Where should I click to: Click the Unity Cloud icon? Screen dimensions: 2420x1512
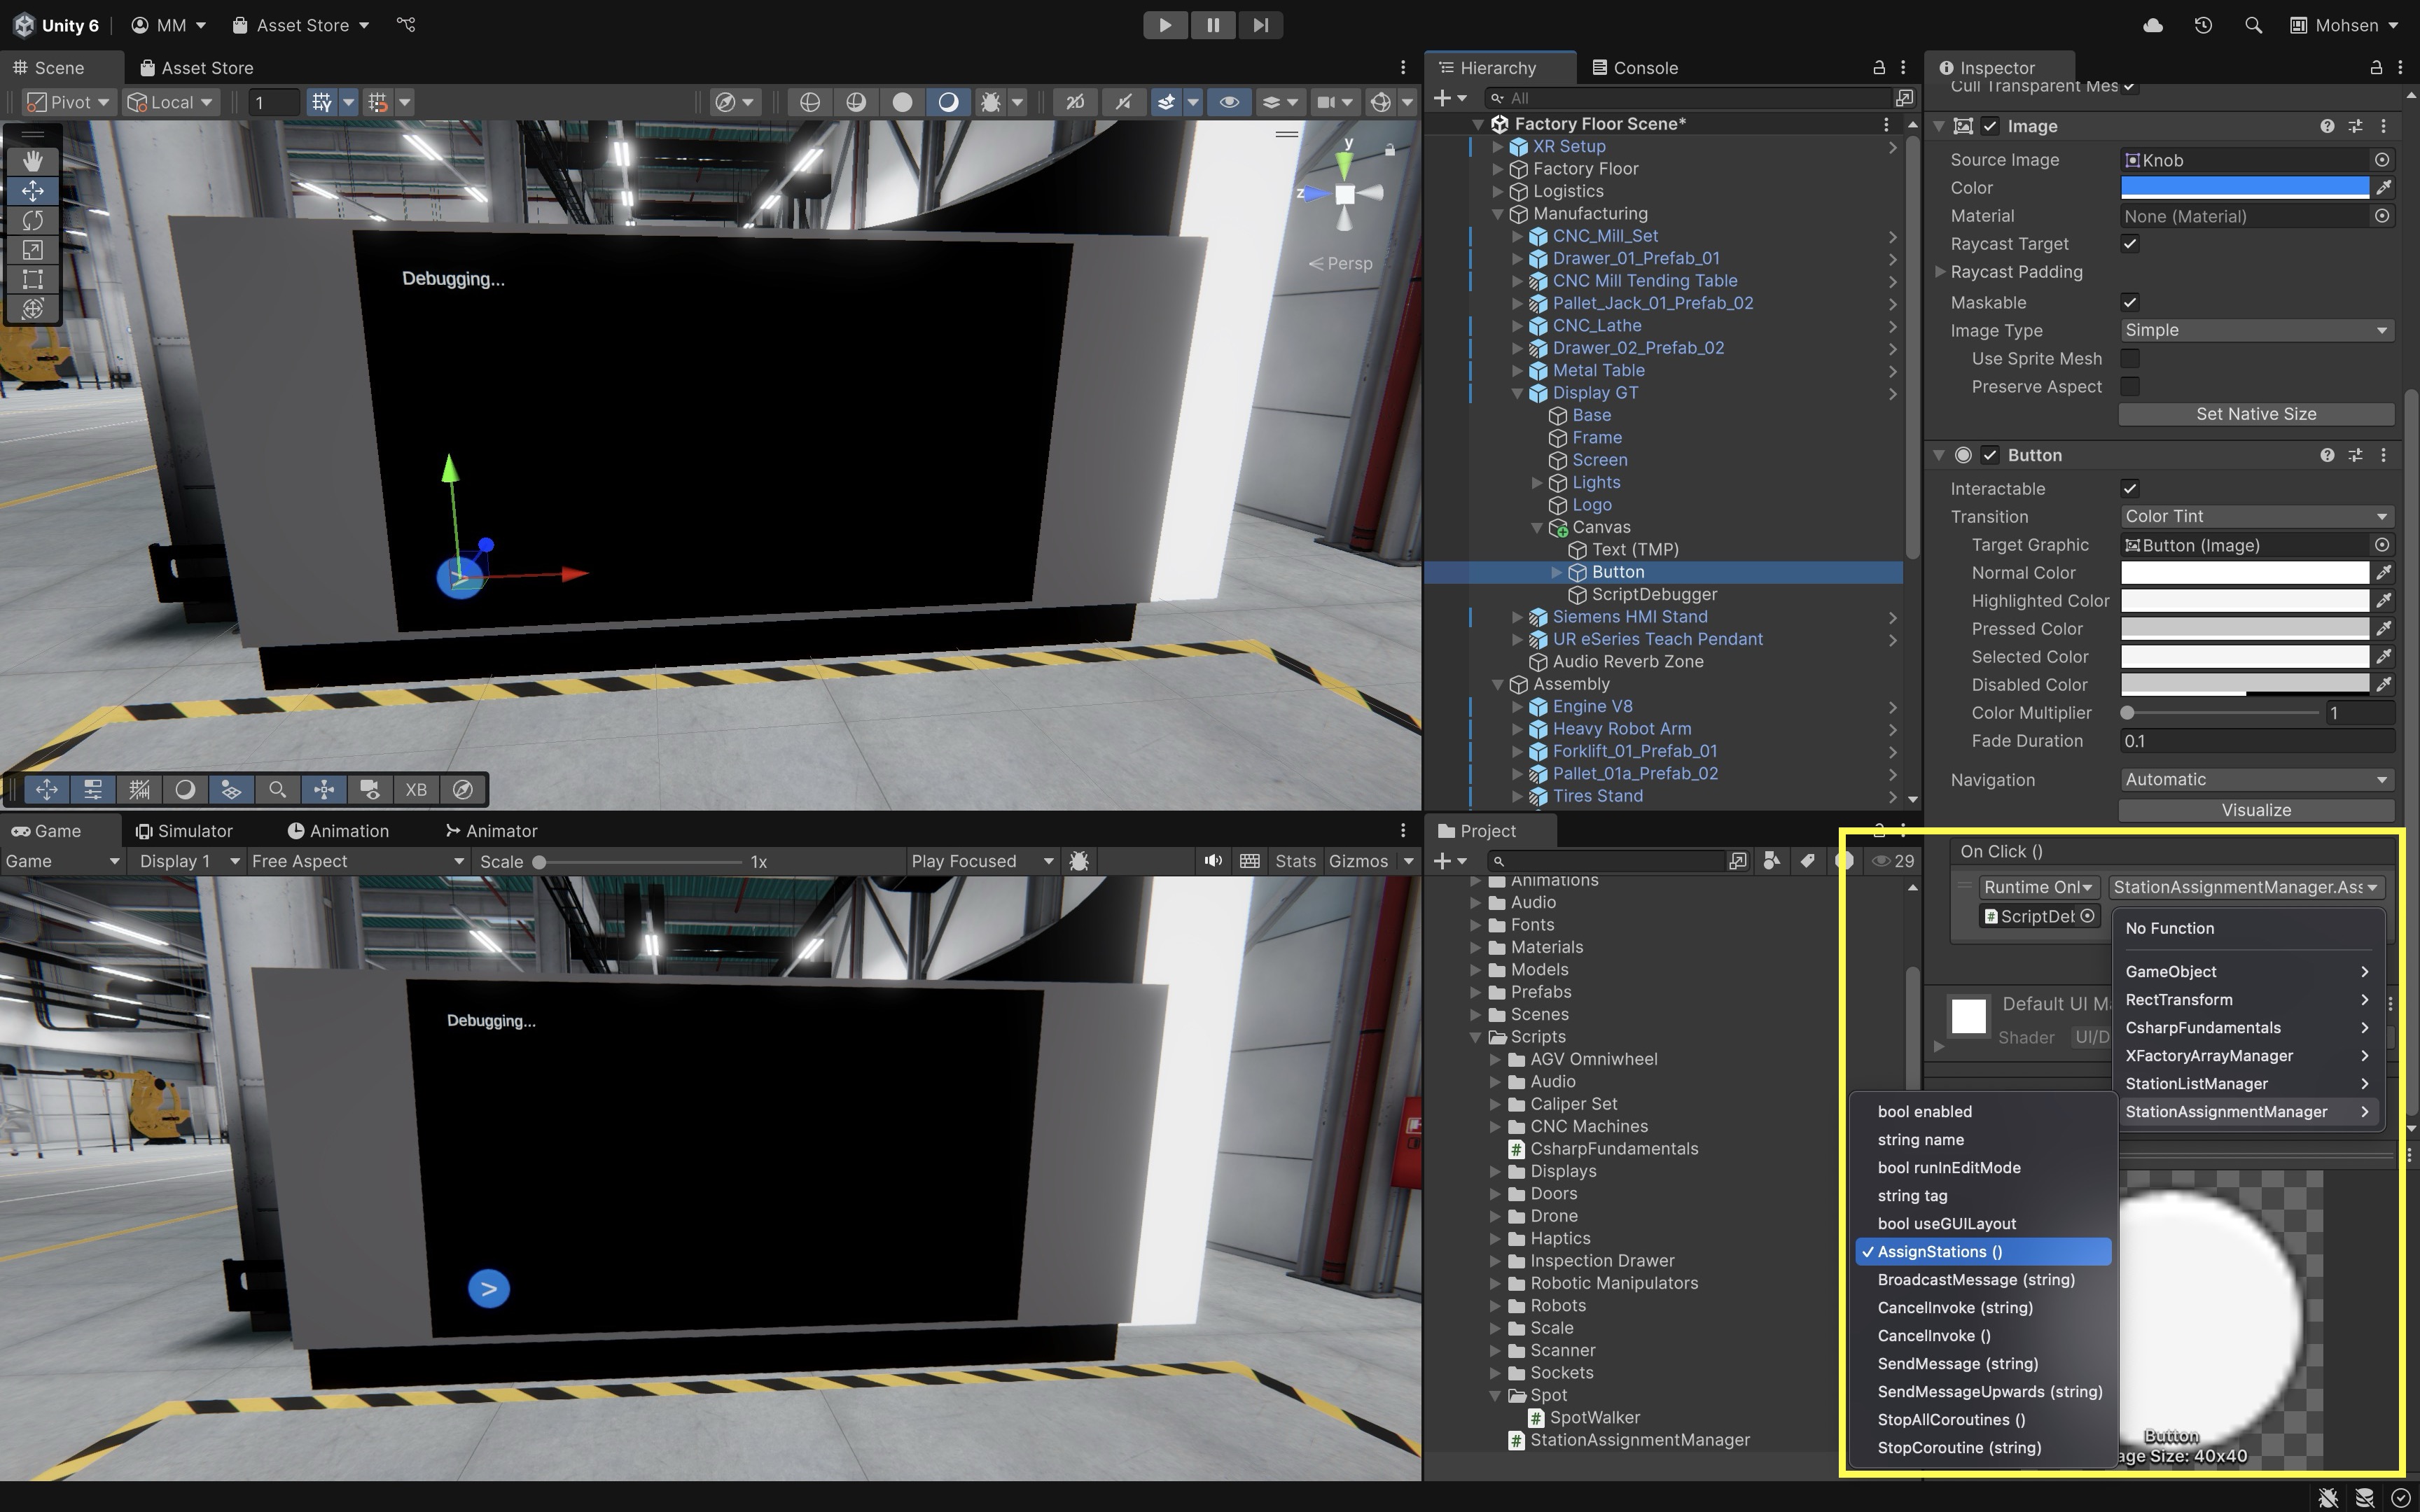[x=2153, y=25]
